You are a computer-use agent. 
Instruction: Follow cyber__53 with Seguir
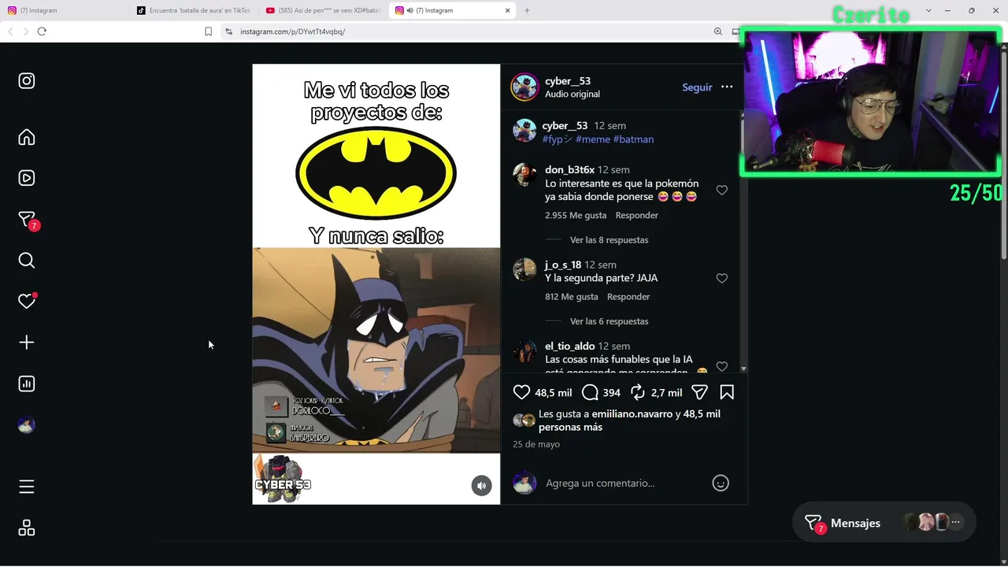(697, 87)
